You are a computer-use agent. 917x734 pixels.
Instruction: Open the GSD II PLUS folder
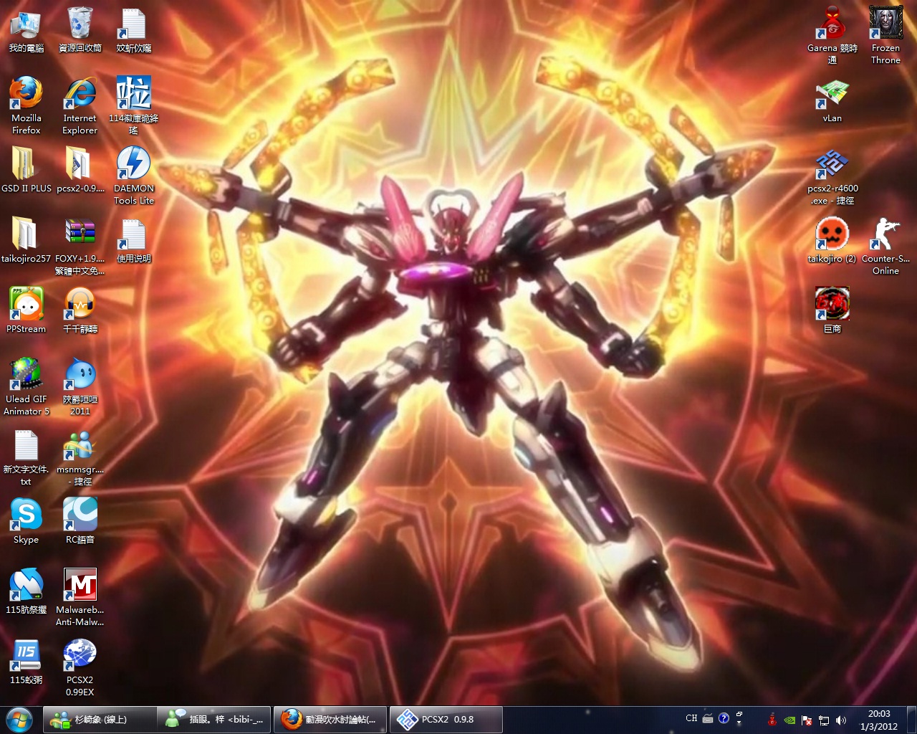(27, 170)
